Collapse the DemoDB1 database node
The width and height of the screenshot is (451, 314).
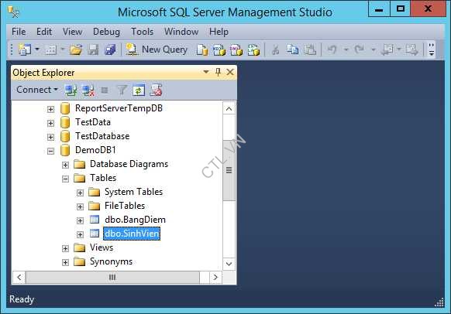50,151
